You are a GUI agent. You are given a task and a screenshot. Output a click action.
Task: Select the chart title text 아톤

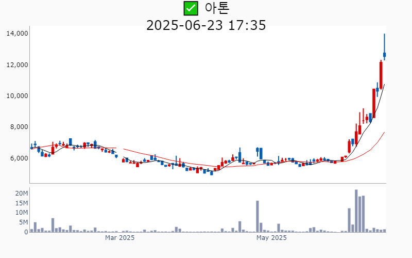tap(217, 8)
